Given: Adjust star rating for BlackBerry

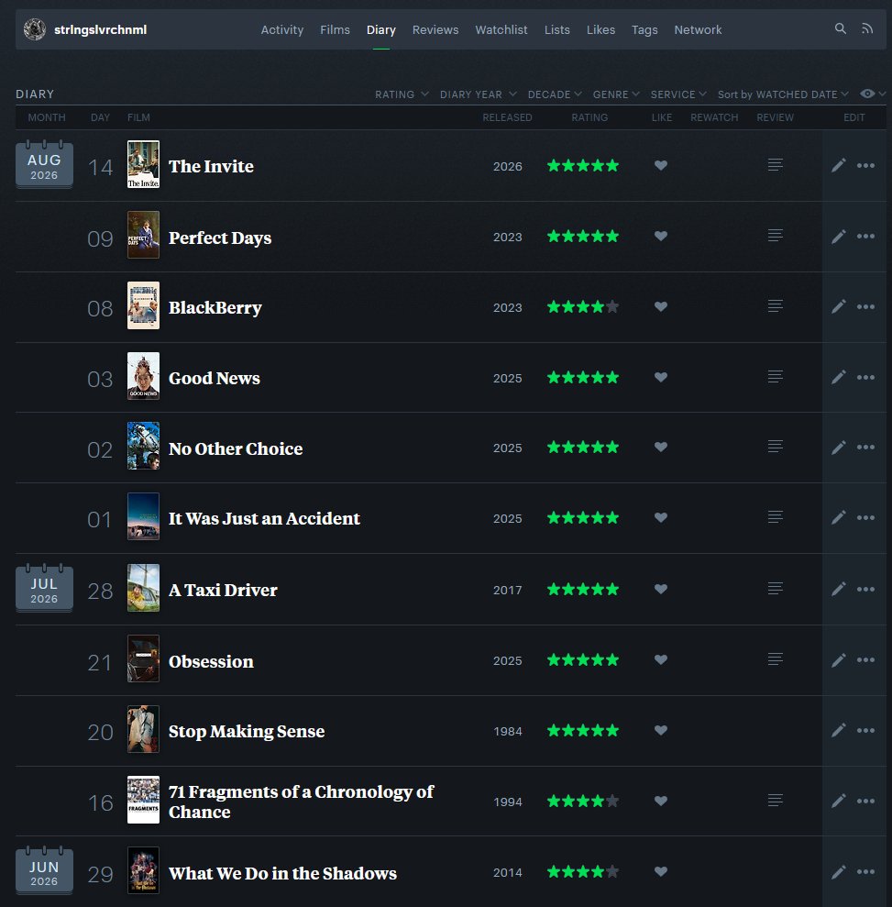Looking at the screenshot, I should click(583, 306).
